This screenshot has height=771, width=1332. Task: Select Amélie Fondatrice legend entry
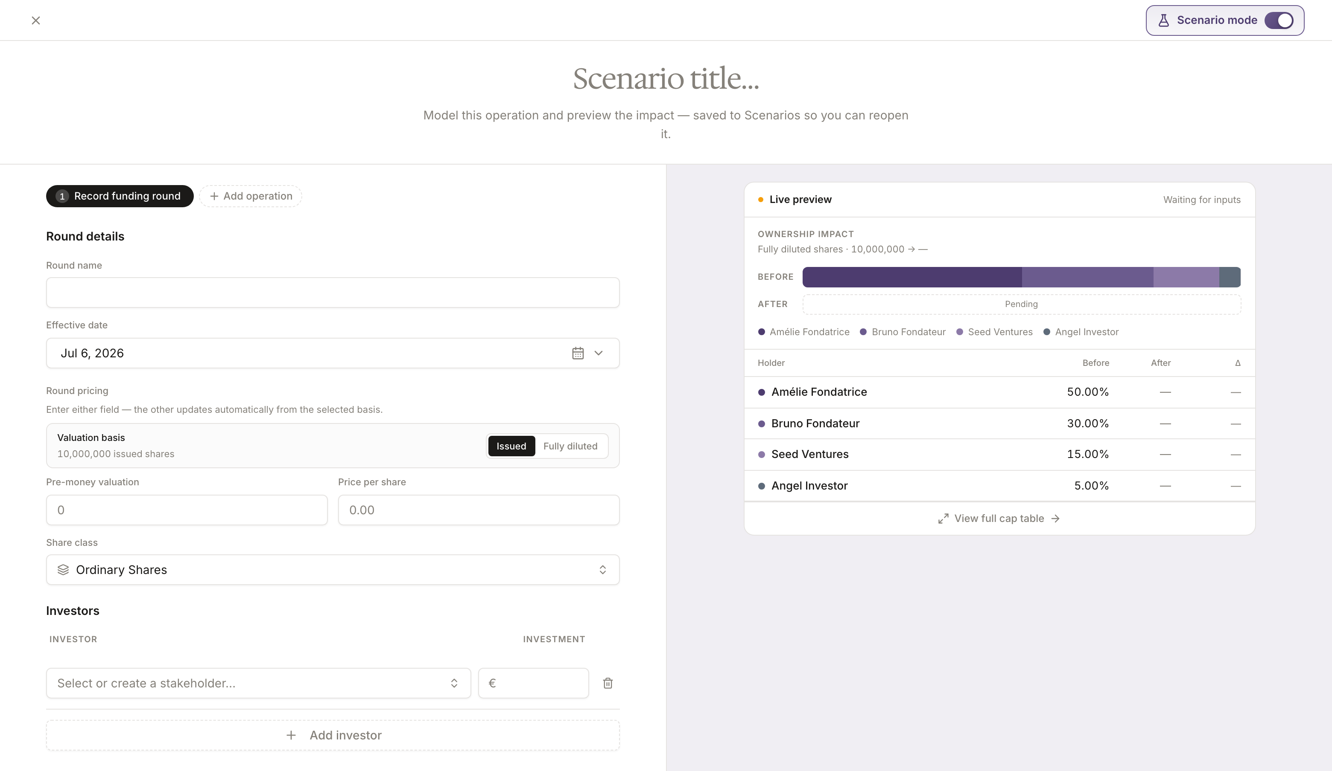point(803,332)
